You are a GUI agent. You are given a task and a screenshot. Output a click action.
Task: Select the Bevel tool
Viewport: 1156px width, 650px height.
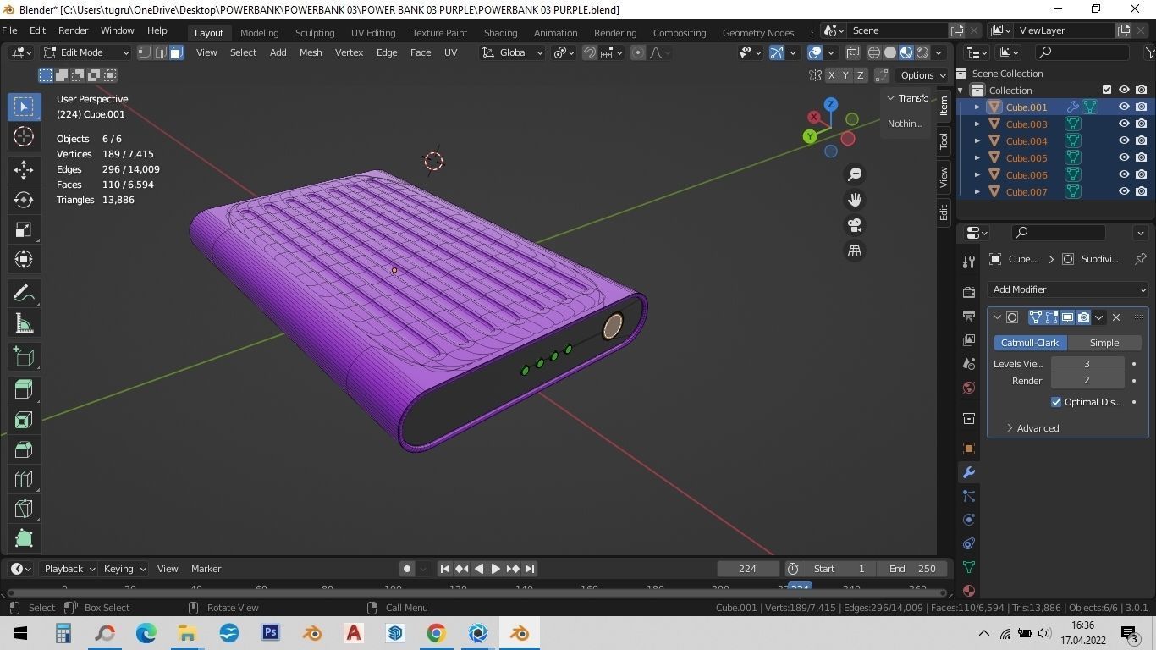click(x=24, y=449)
